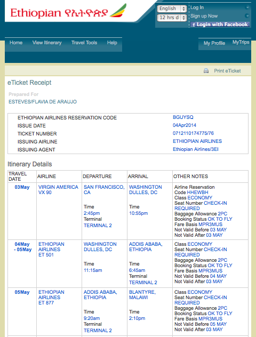This screenshot has height=337, width=256.
Task: Open the 12 hrs time format dropdown
Action: pyautogui.click(x=172, y=18)
